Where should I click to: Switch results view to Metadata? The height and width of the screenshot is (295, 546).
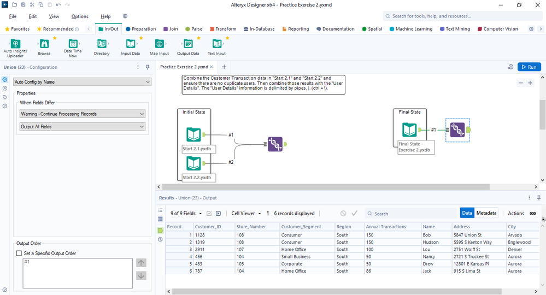[x=486, y=213]
